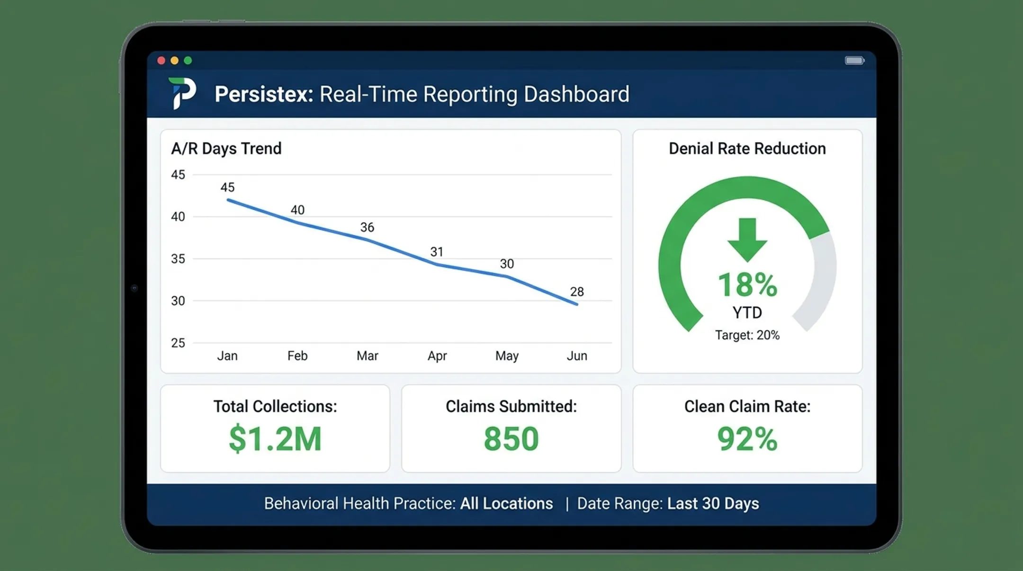Click the 'Feb' x-axis label

tap(297, 356)
